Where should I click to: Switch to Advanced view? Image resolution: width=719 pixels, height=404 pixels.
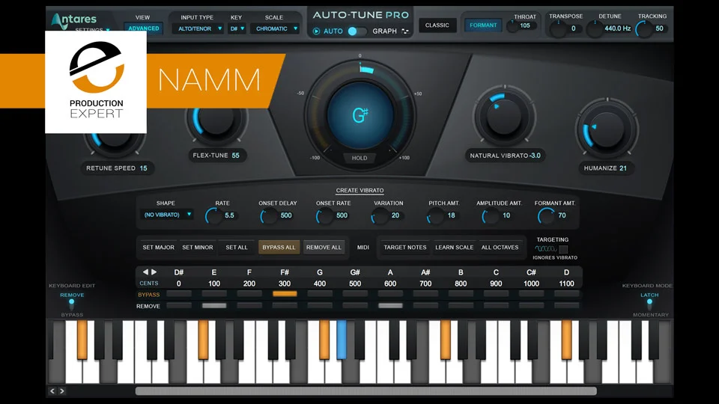[x=144, y=28]
